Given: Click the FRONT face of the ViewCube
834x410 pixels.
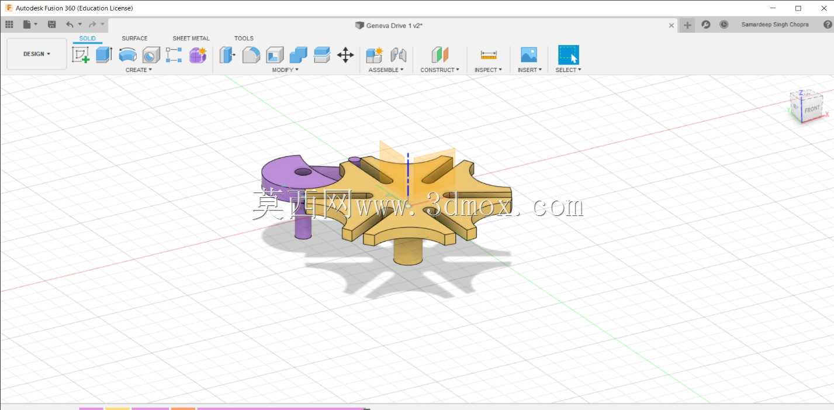Looking at the screenshot, I should (812, 109).
